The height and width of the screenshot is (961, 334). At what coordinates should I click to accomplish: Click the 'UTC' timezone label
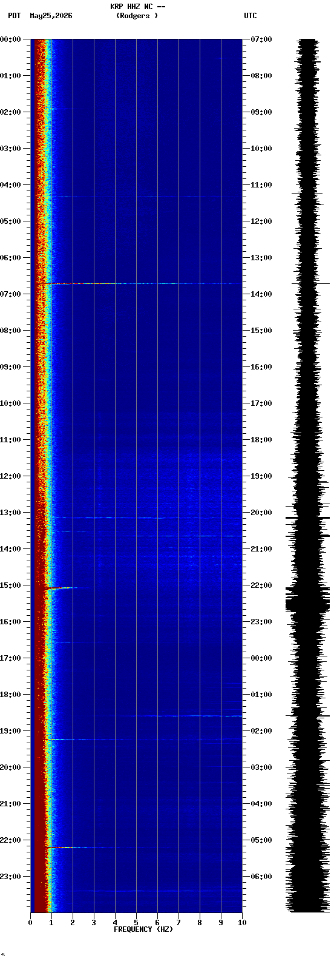coord(250,16)
